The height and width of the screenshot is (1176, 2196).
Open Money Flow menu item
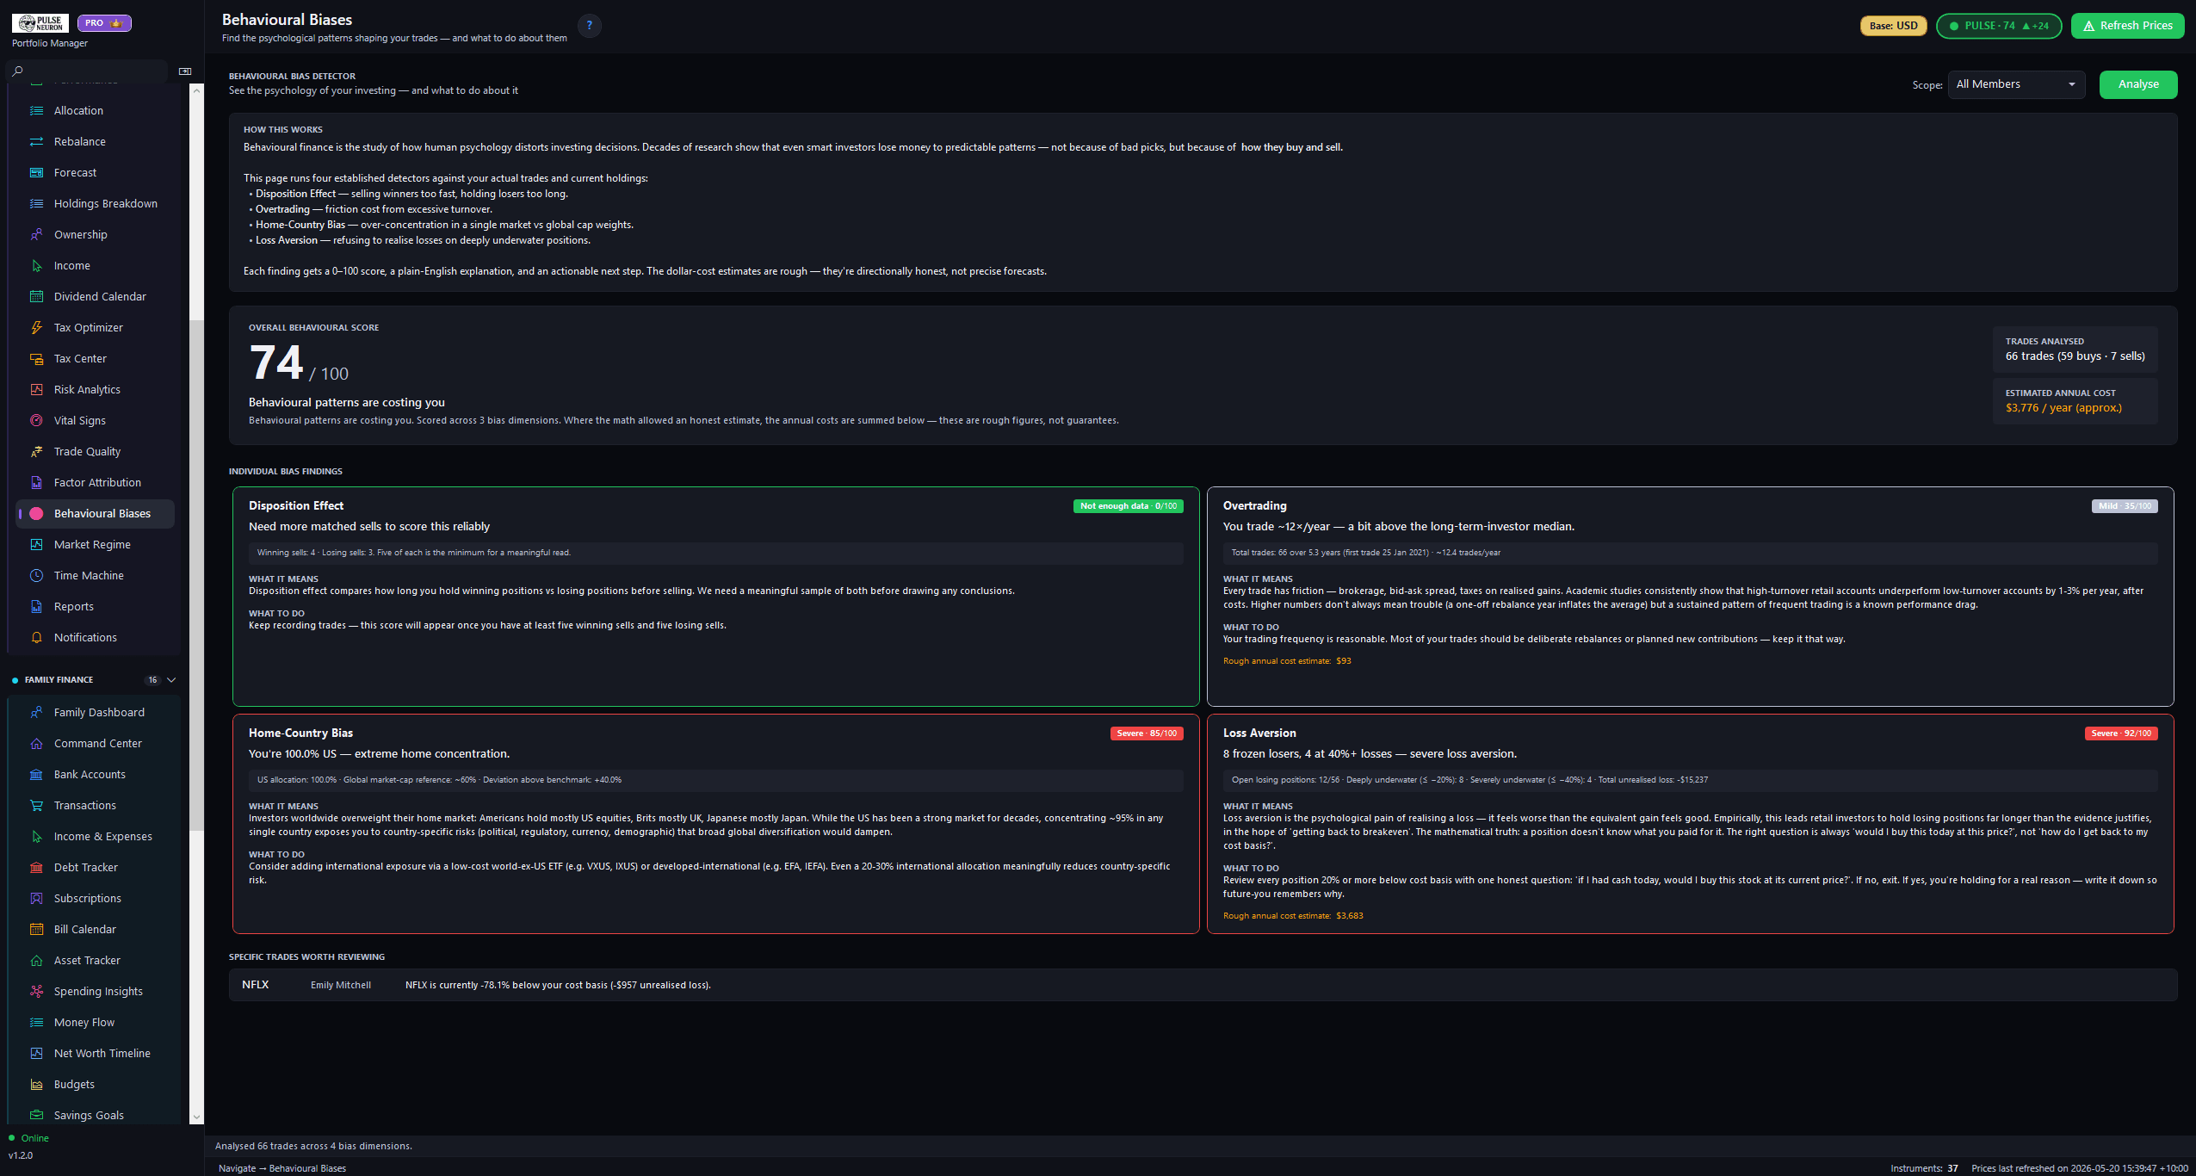pos(96,1022)
